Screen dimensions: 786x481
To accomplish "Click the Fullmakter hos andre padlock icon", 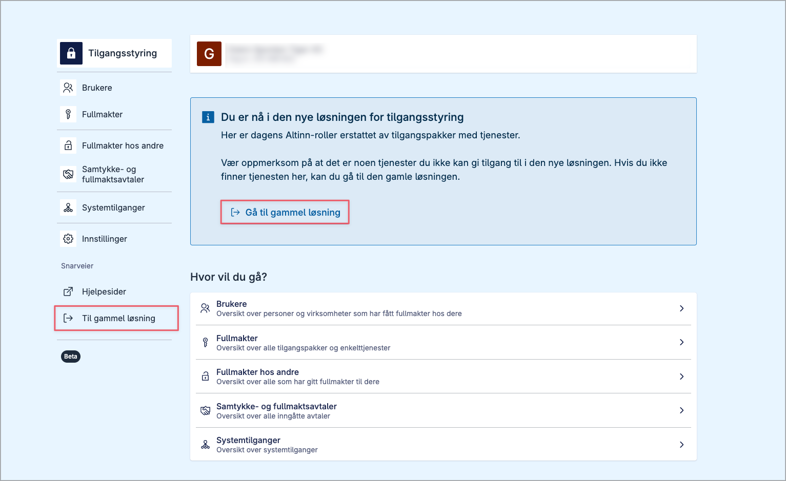I will (x=68, y=145).
